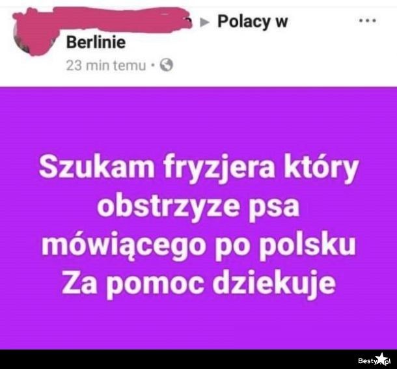
Task: Click the word "dziekuje" in the post
Action: (x=274, y=283)
